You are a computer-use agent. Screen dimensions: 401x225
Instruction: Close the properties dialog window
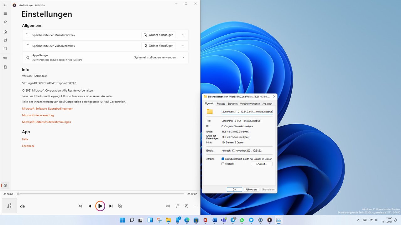[x=274, y=97]
